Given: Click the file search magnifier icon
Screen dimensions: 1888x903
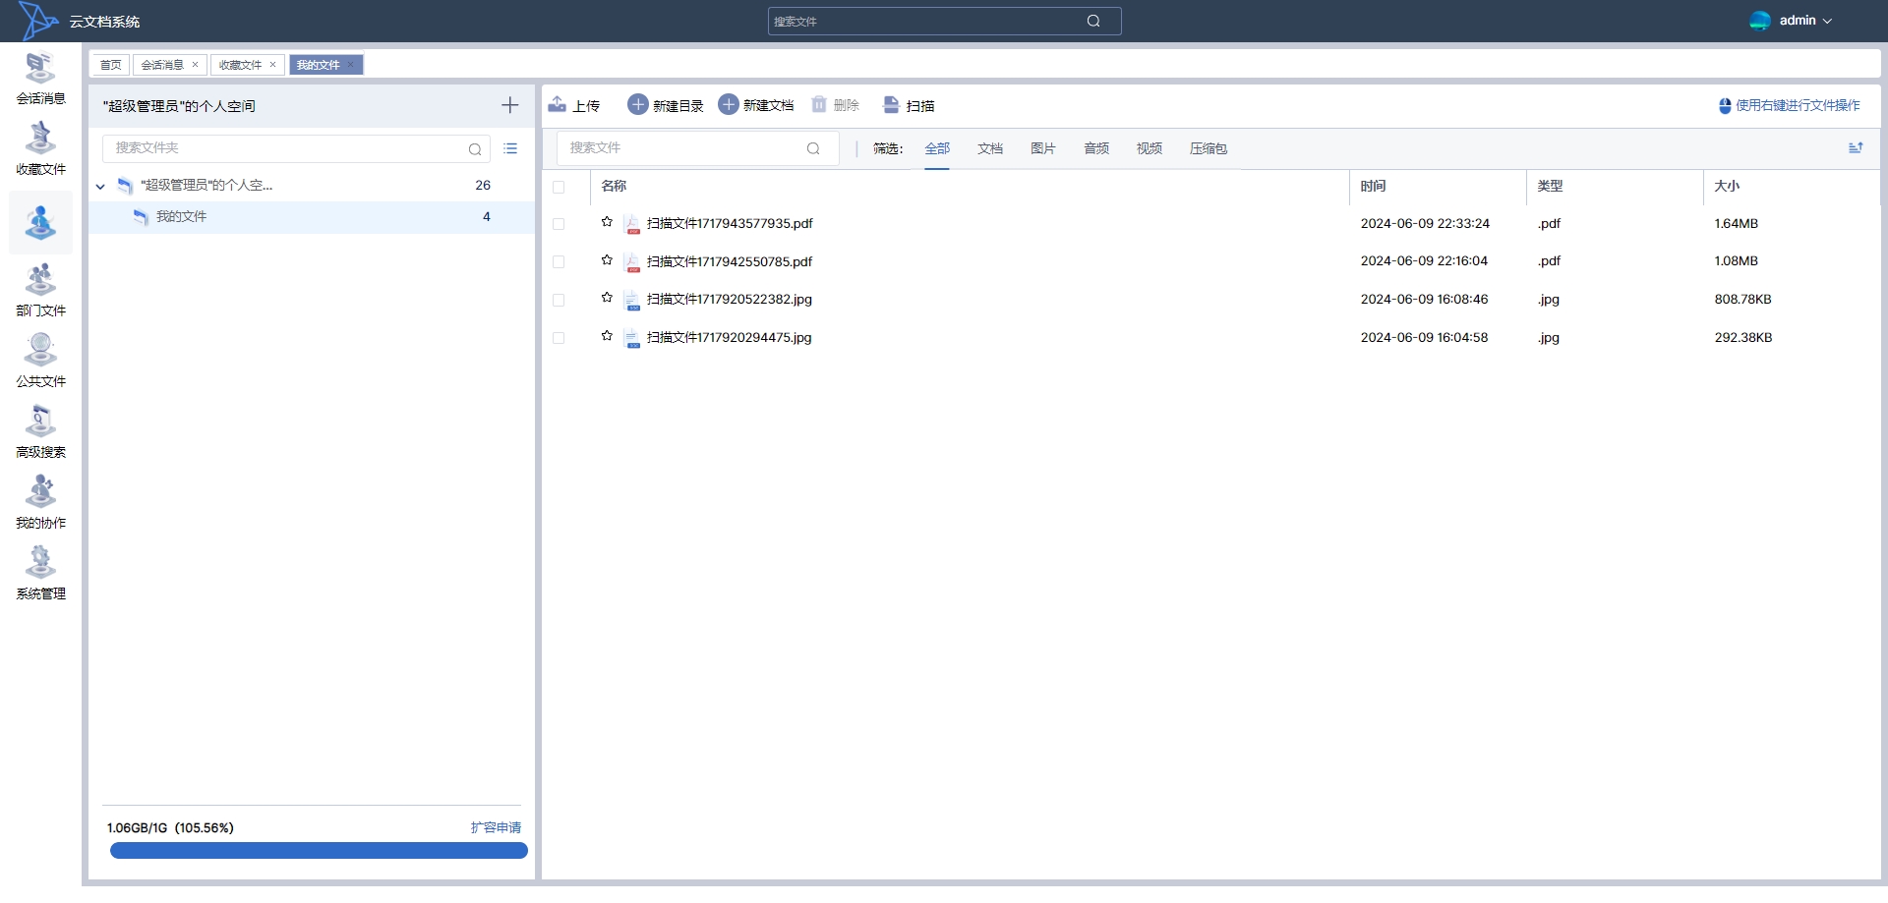Looking at the screenshot, I should [813, 148].
